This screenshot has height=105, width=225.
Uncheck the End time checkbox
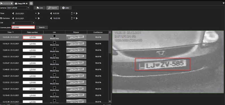1,18
